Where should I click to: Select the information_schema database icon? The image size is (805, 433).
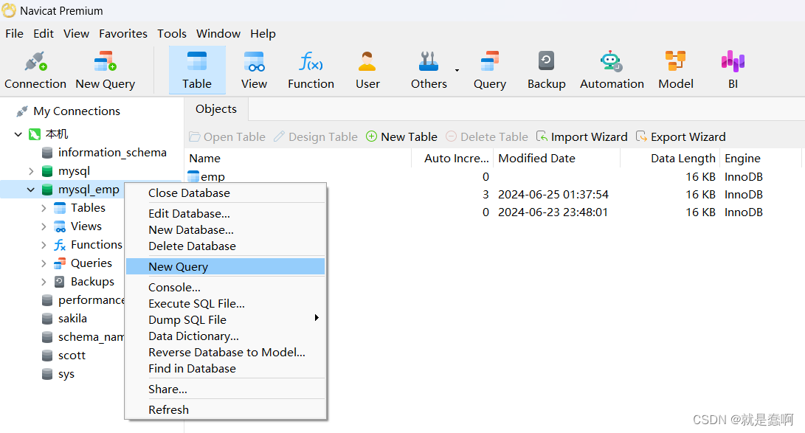tap(47, 153)
